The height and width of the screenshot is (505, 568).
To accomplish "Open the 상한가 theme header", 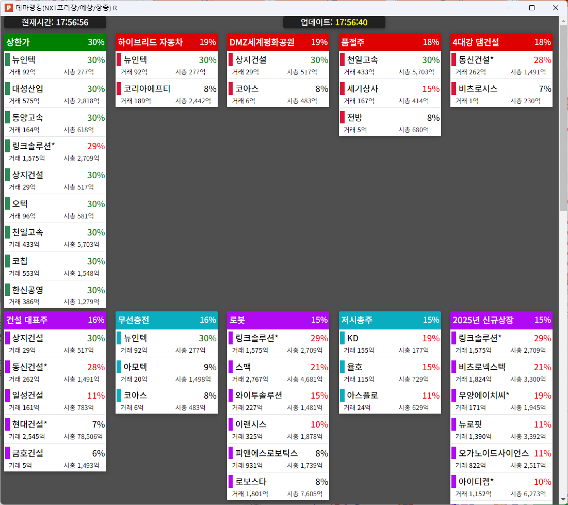I will (55, 42).
